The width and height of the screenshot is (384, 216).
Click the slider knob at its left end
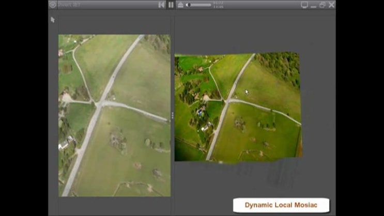[x=189, y=5]
